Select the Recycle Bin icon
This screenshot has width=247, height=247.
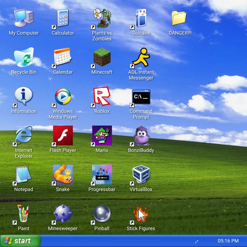[x=23, y=57]
